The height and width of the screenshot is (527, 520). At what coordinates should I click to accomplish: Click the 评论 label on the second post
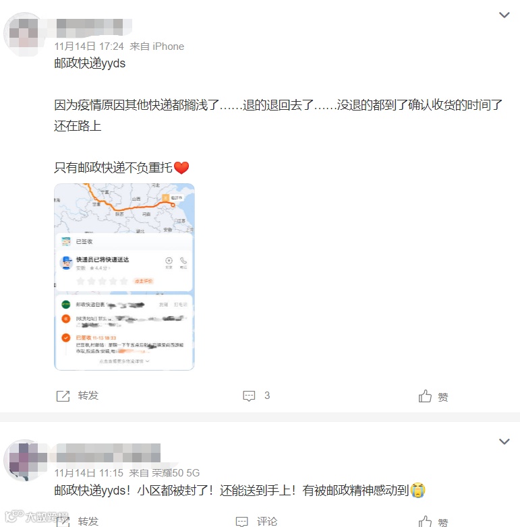tap(267, 522)
